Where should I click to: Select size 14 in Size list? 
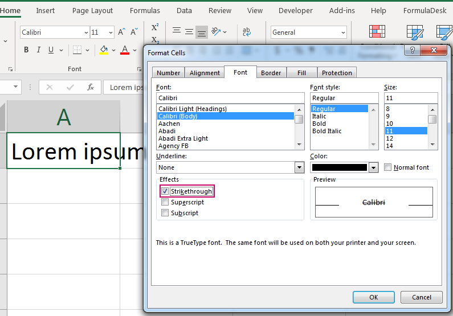[x=389, y=146]
